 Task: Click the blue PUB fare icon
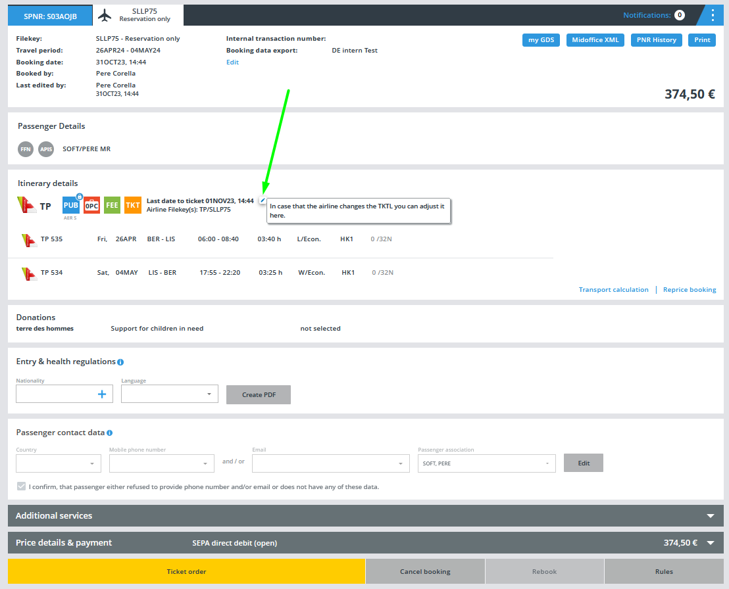click(70, 205)
